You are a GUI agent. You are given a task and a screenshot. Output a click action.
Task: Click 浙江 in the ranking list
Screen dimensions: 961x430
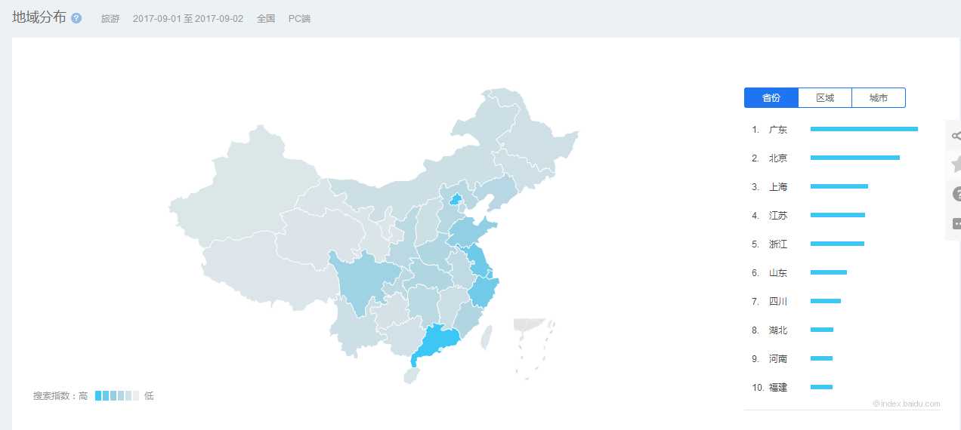(778, 244)
